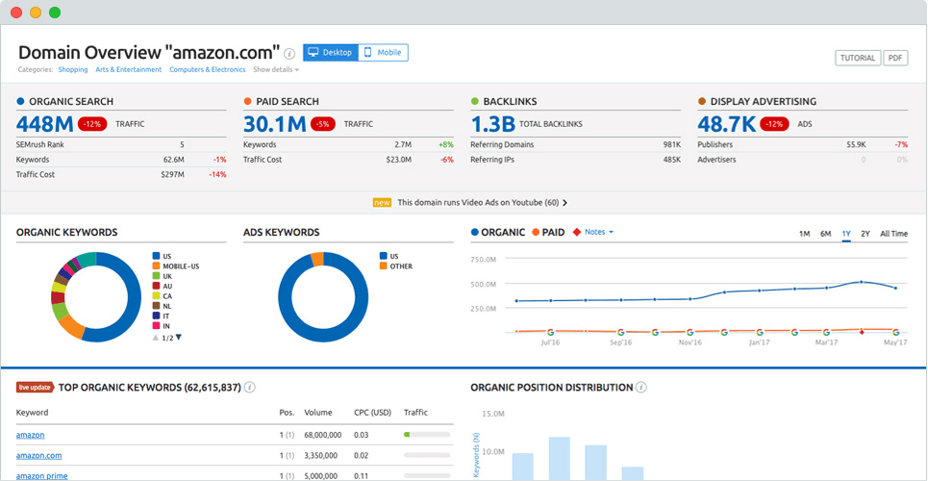Click the red diamond note marker on chart

(x=862, y=332)
